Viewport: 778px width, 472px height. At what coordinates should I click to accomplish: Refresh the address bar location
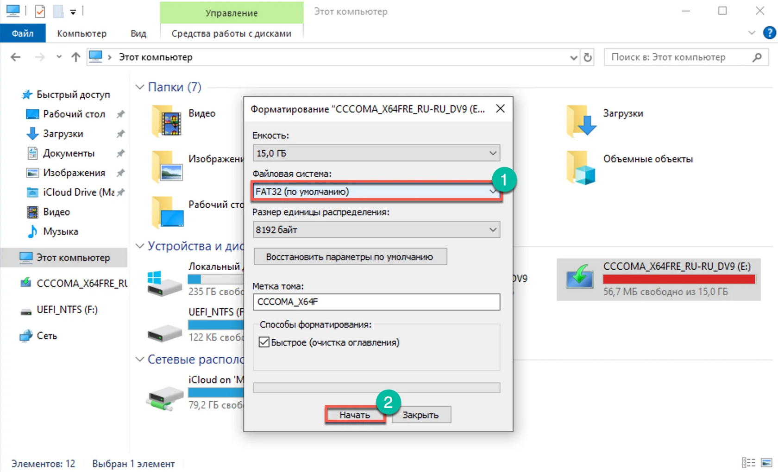coord(588,57)
